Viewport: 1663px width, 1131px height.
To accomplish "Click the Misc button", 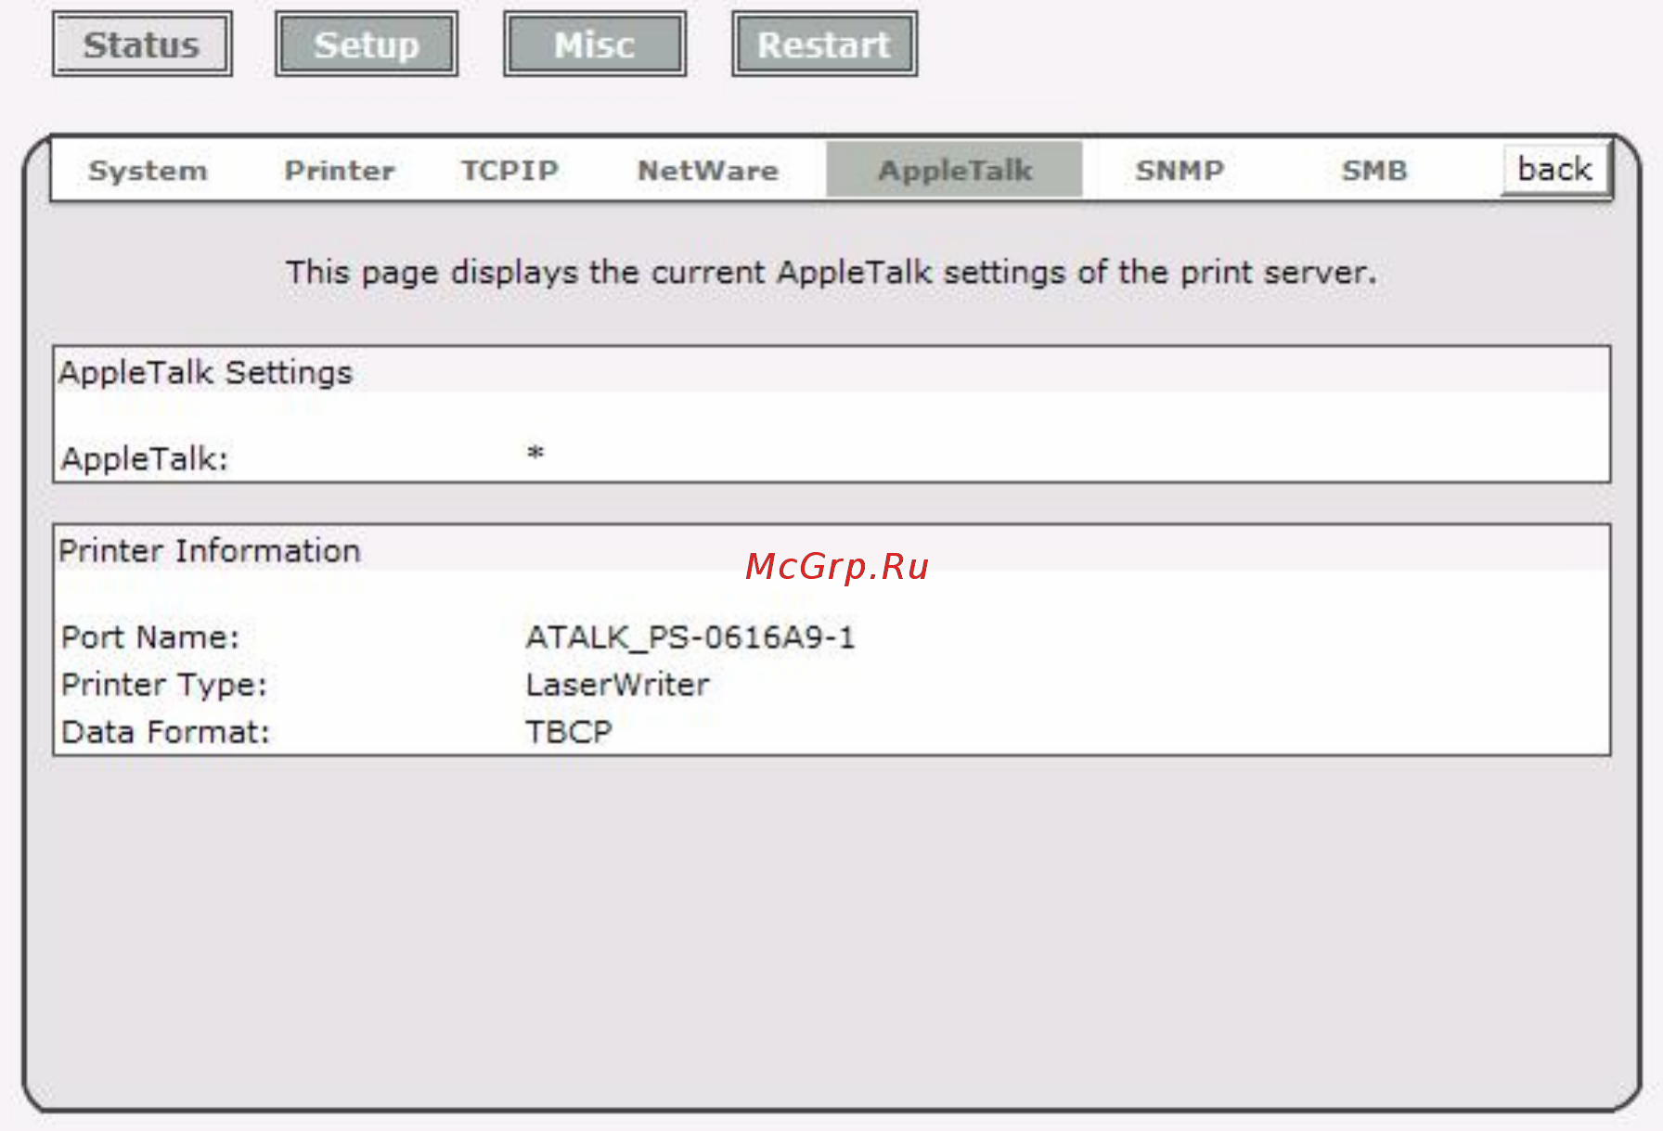I will 595,45.
